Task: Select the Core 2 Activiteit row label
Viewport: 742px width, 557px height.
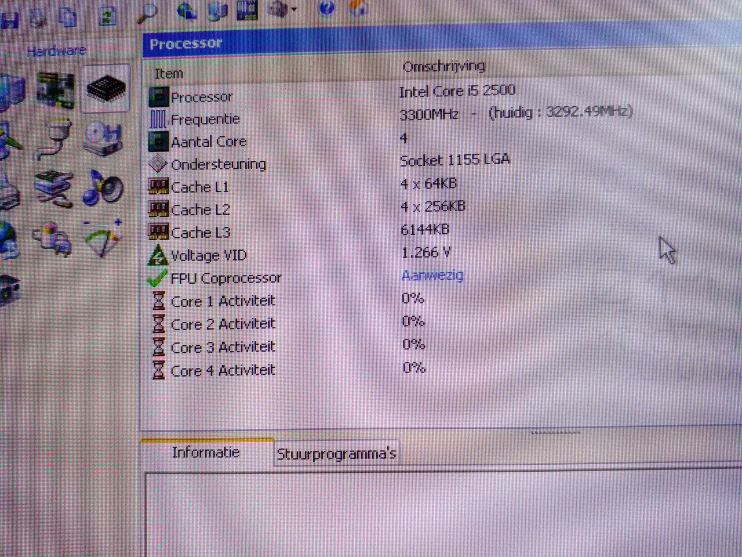Action: point(223,324)
